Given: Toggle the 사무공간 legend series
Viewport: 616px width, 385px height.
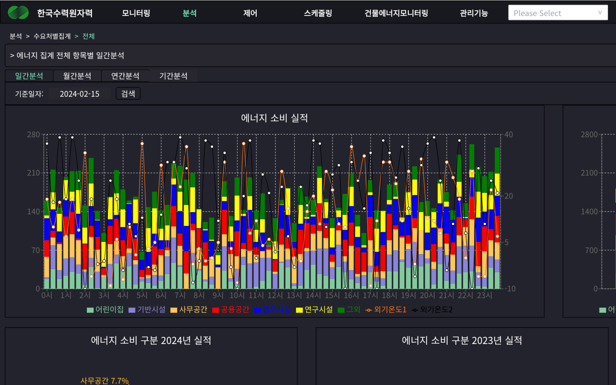Looking at the screenshot, I should (189, 309).
